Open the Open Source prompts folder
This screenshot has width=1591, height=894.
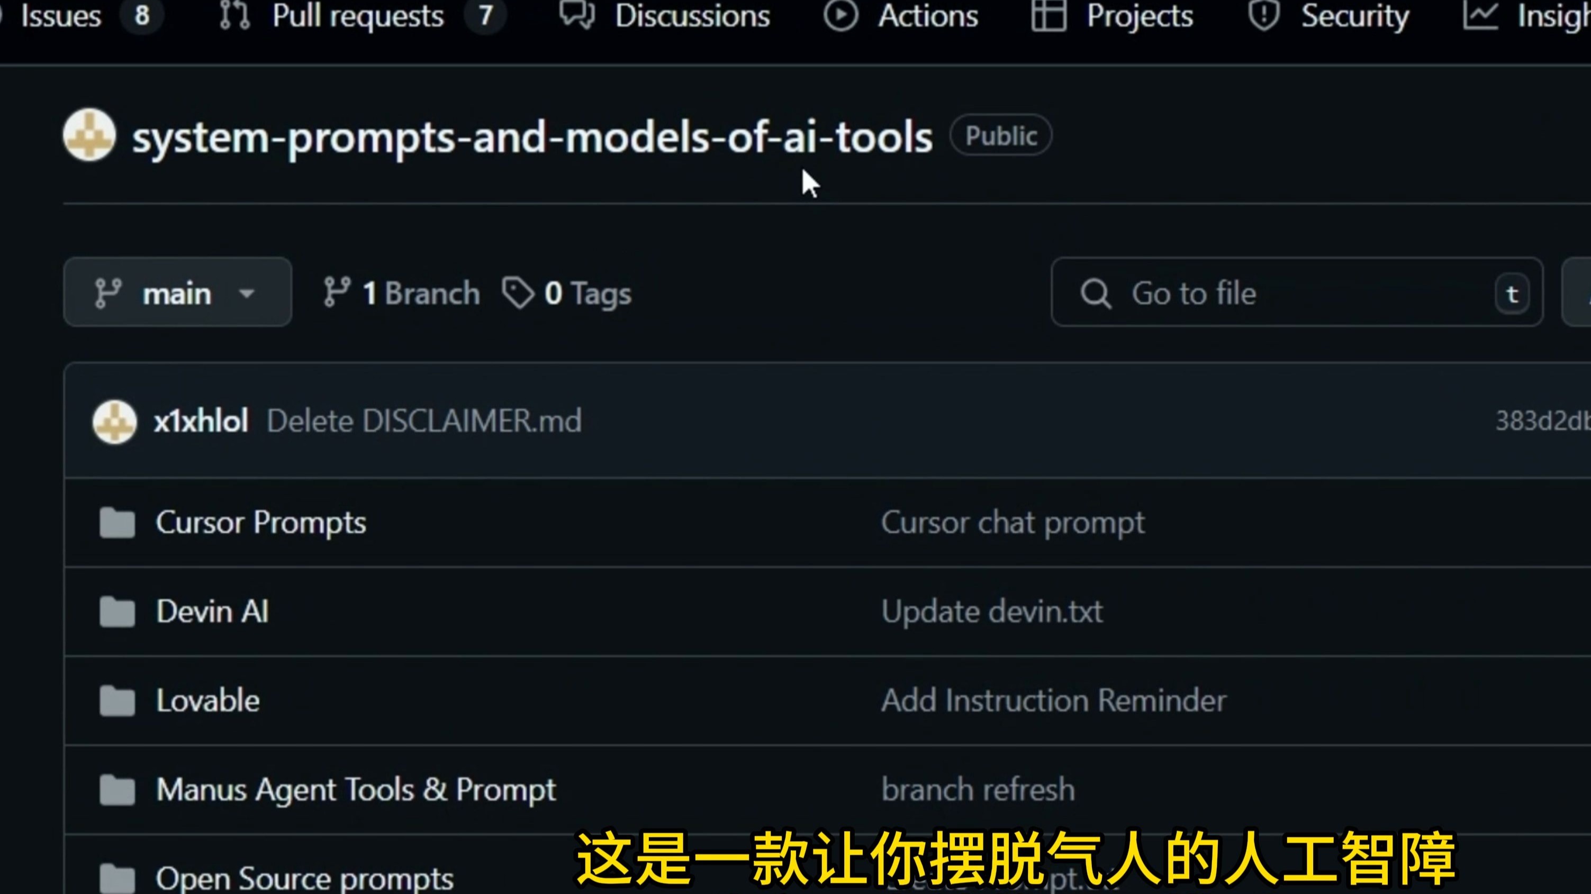click(304, 878)
